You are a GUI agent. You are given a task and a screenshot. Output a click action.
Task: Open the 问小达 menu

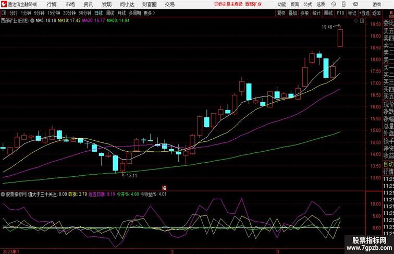point(127,4)
